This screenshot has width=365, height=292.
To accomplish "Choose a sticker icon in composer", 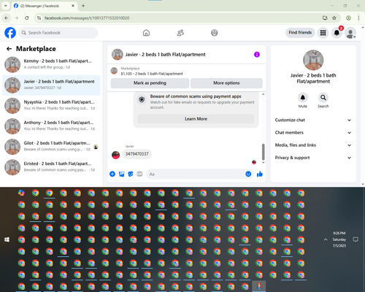I will 131,174.
